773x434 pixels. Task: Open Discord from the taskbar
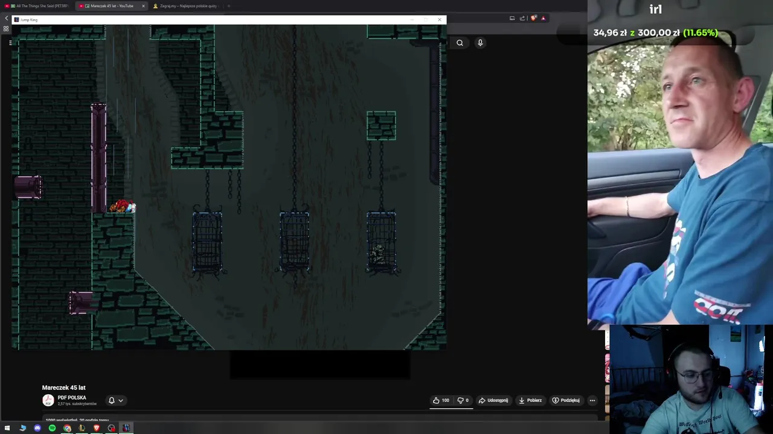[37, 428]
